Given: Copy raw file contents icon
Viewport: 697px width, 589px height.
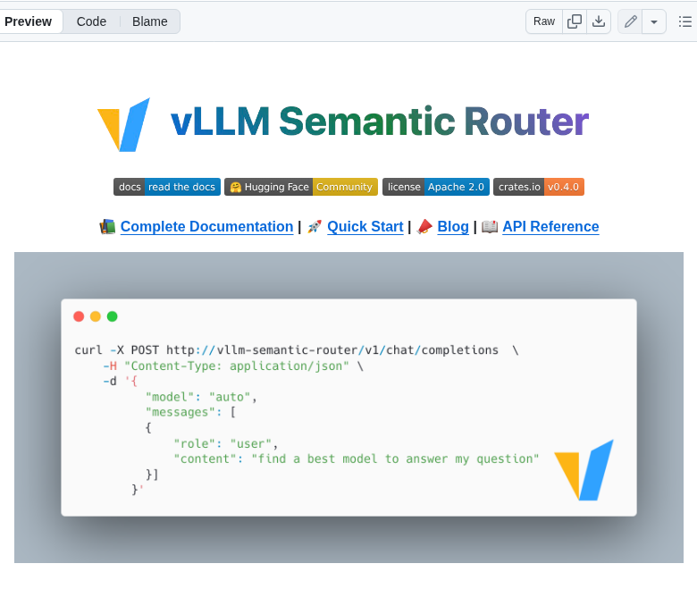Looking at the screenshot, I should (x=575, y=21).
